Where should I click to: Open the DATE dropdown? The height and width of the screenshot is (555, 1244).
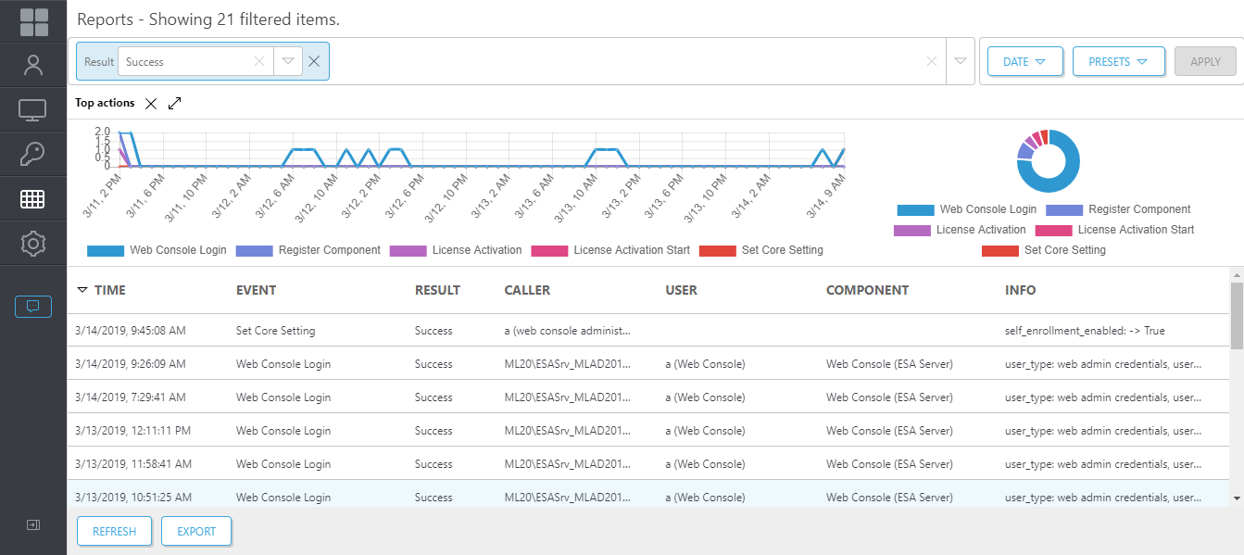(x=1024, y=61)
